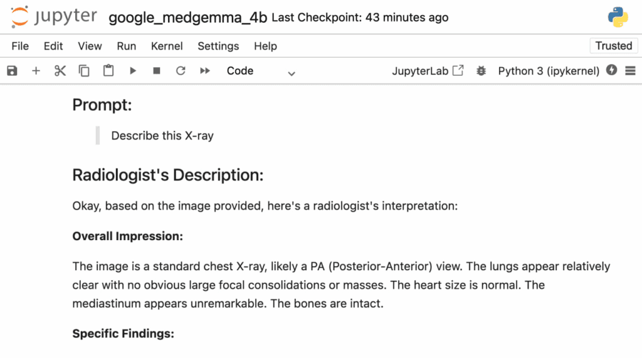Open the Settings menu

pos(218,46)
